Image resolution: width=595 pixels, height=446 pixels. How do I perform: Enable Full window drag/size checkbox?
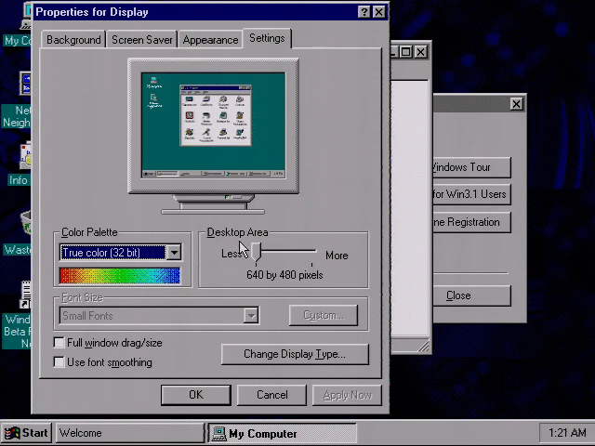pyautogui.click(x=59, y=343)
